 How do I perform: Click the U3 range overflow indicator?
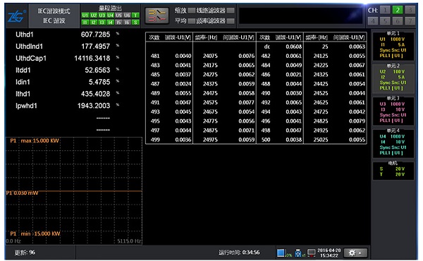point(102,15)
